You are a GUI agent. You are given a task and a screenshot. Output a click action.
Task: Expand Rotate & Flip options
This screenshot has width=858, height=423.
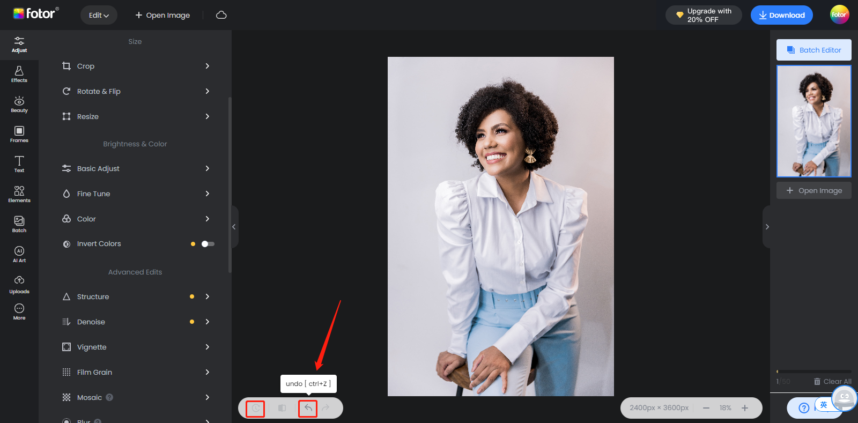pyautogui.click(x=135, y=91)
